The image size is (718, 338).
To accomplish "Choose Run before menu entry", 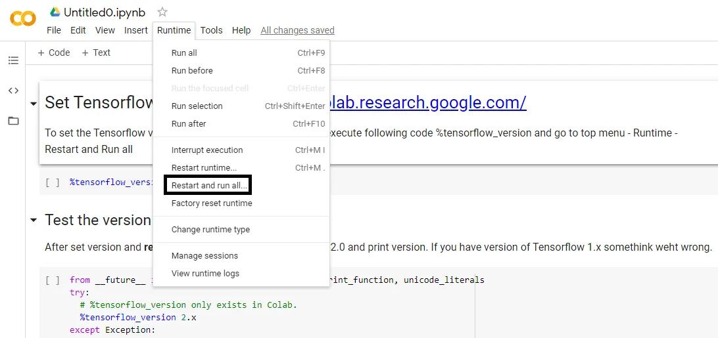I will click(x=241, y=70).
